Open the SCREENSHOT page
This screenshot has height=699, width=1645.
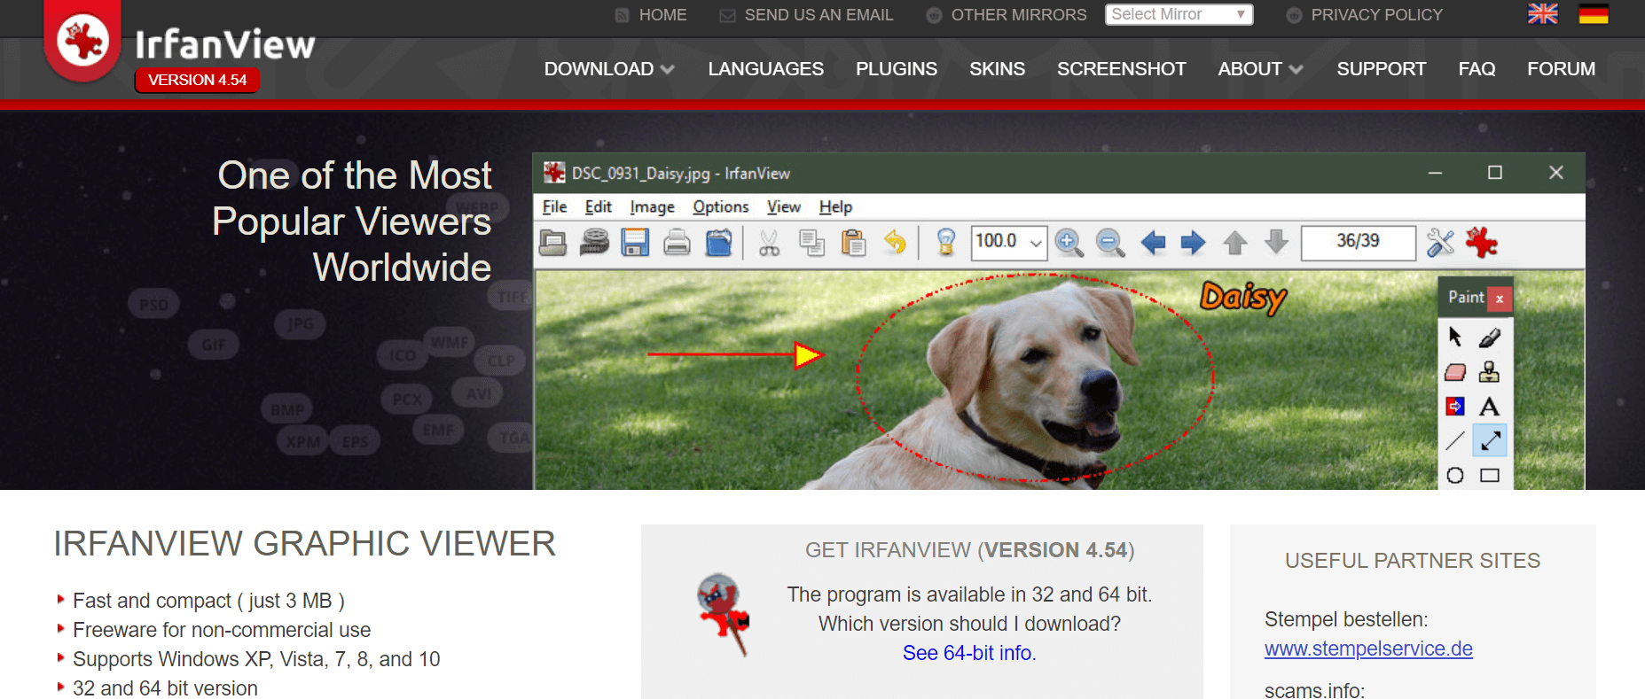[x=1121, y=69]
